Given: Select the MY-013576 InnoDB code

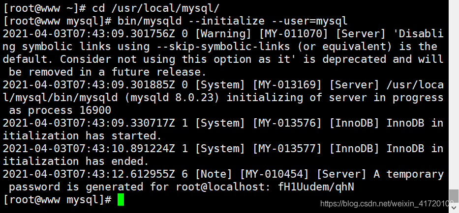Looking at the screenshot, I should click(x=287, y=123).
